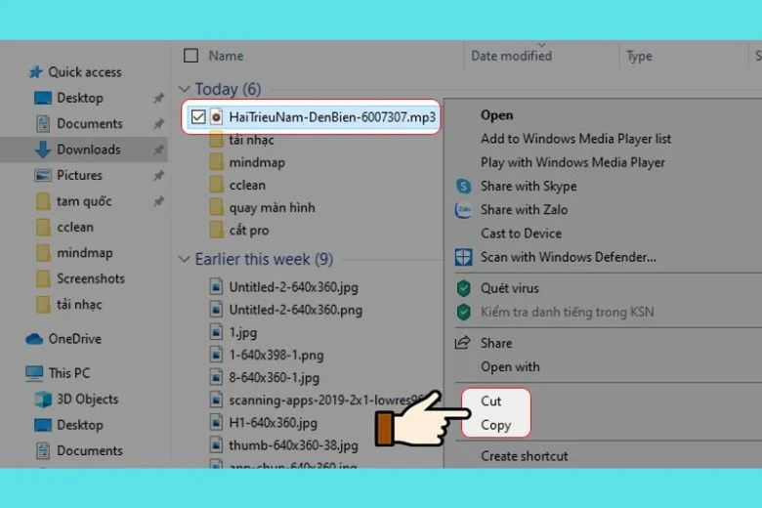
Task: Click the pin icon next to Downloads
Action: point(158,149)
